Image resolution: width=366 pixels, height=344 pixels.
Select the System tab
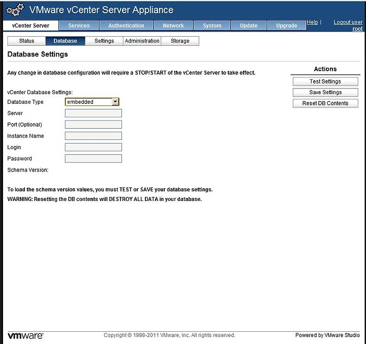pyautogui.click(x=212, y=25)
